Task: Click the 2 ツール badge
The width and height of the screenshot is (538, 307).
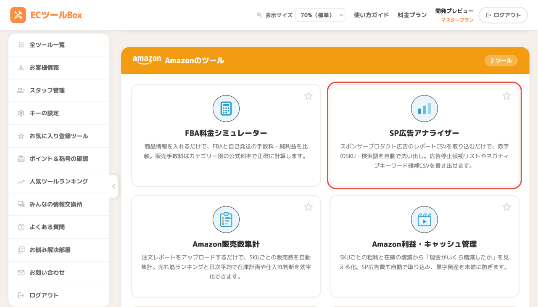Action: pos(501,61)
